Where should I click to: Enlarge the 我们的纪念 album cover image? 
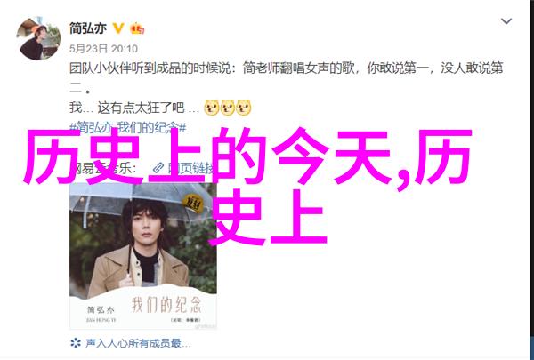143,256
